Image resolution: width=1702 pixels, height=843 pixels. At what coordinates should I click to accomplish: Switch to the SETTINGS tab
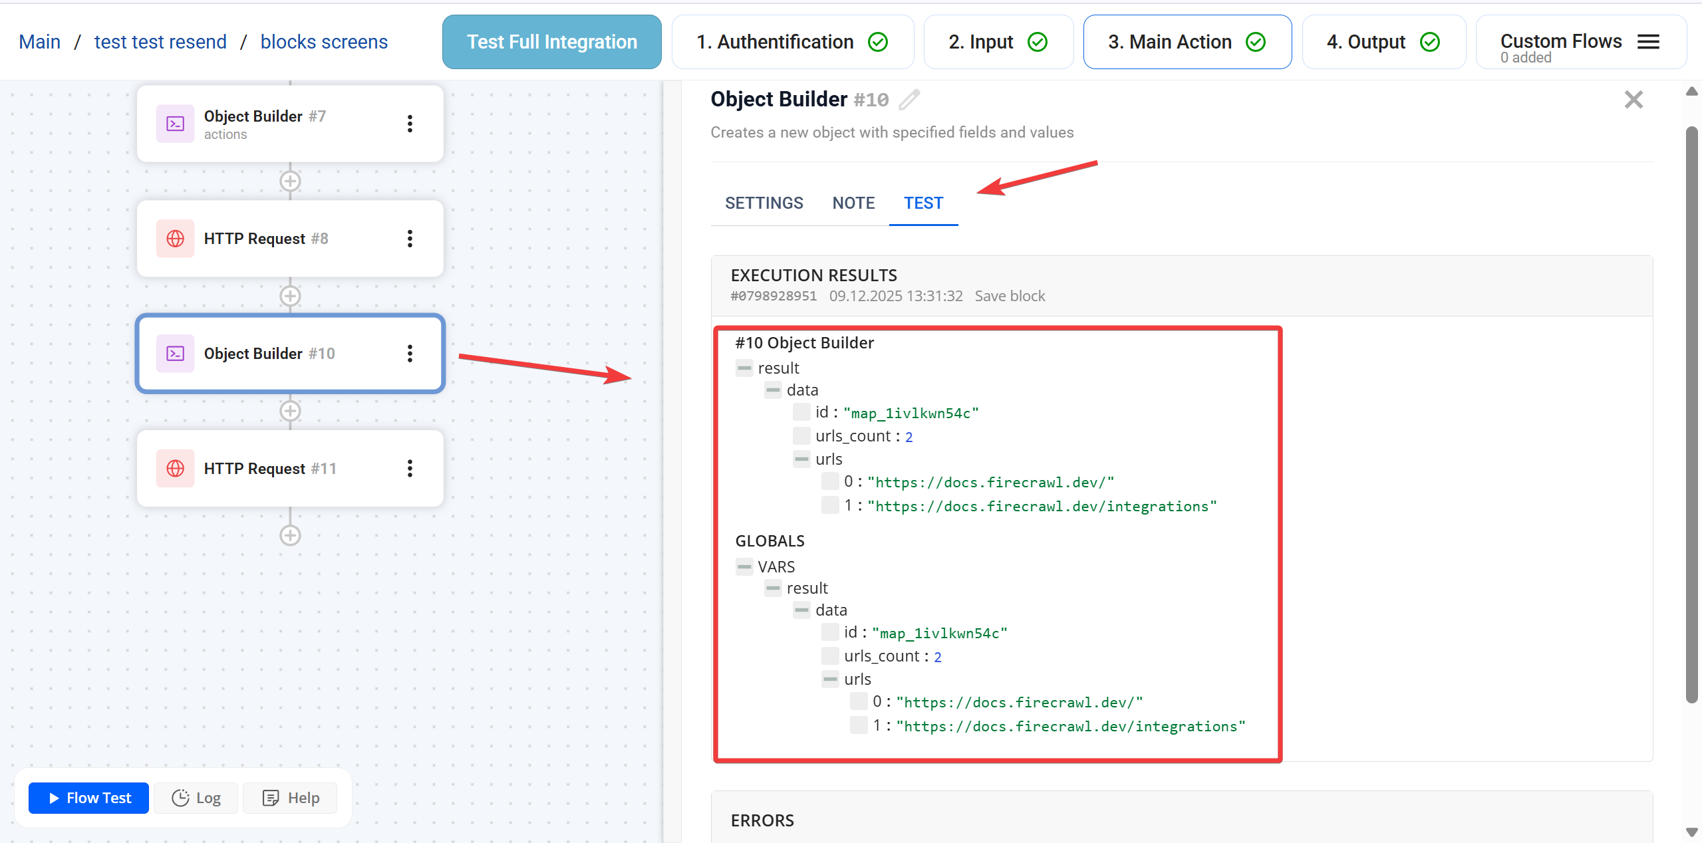click(764, 203)
